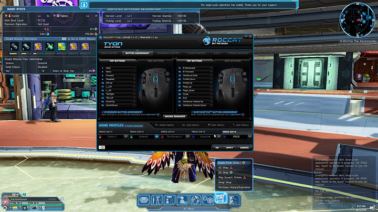Click the Fighter subclass icon in Basic Stats
The width and height of the screenshot is (378, 212).
pyautogui.click(x=58, y=16)
